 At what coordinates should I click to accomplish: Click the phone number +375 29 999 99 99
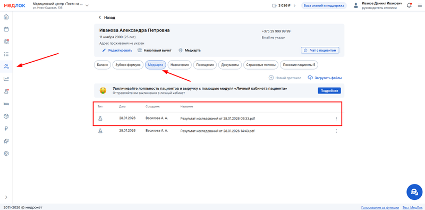tap(276, 31)
